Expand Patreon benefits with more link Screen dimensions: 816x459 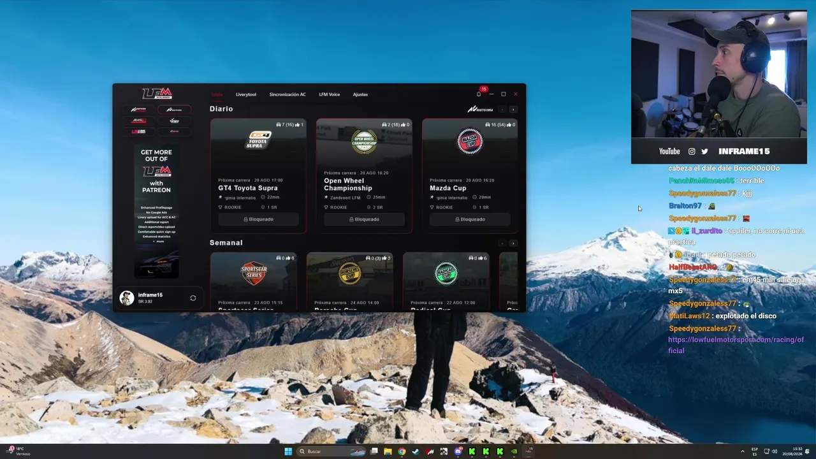(x=158, y=242)
